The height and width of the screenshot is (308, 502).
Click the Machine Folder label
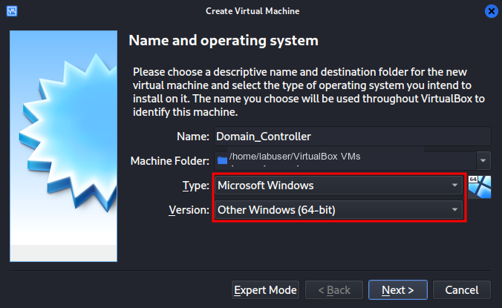click(x=169, y=161)
